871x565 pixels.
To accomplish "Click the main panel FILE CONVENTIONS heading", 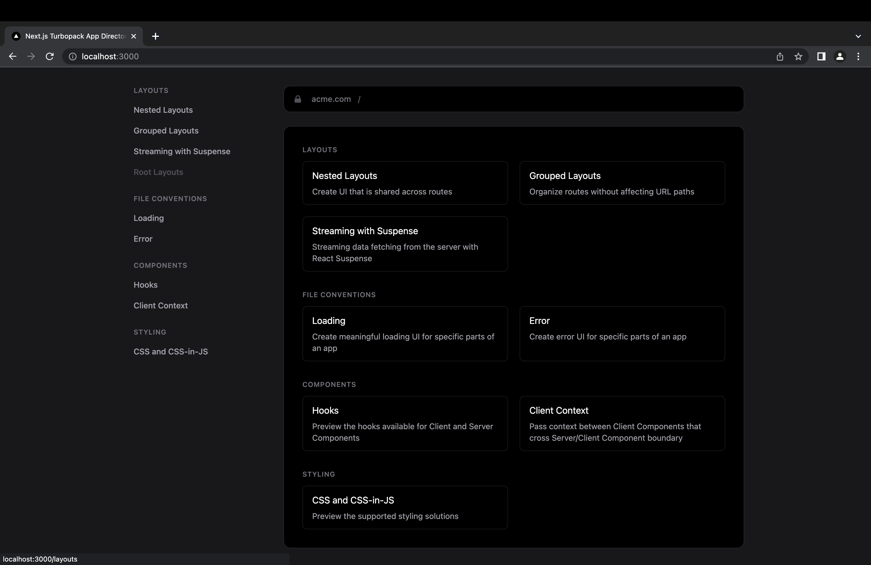I will 339,295.
